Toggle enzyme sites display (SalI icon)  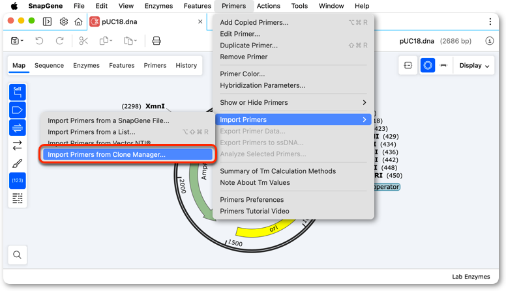tap(18, 92)
